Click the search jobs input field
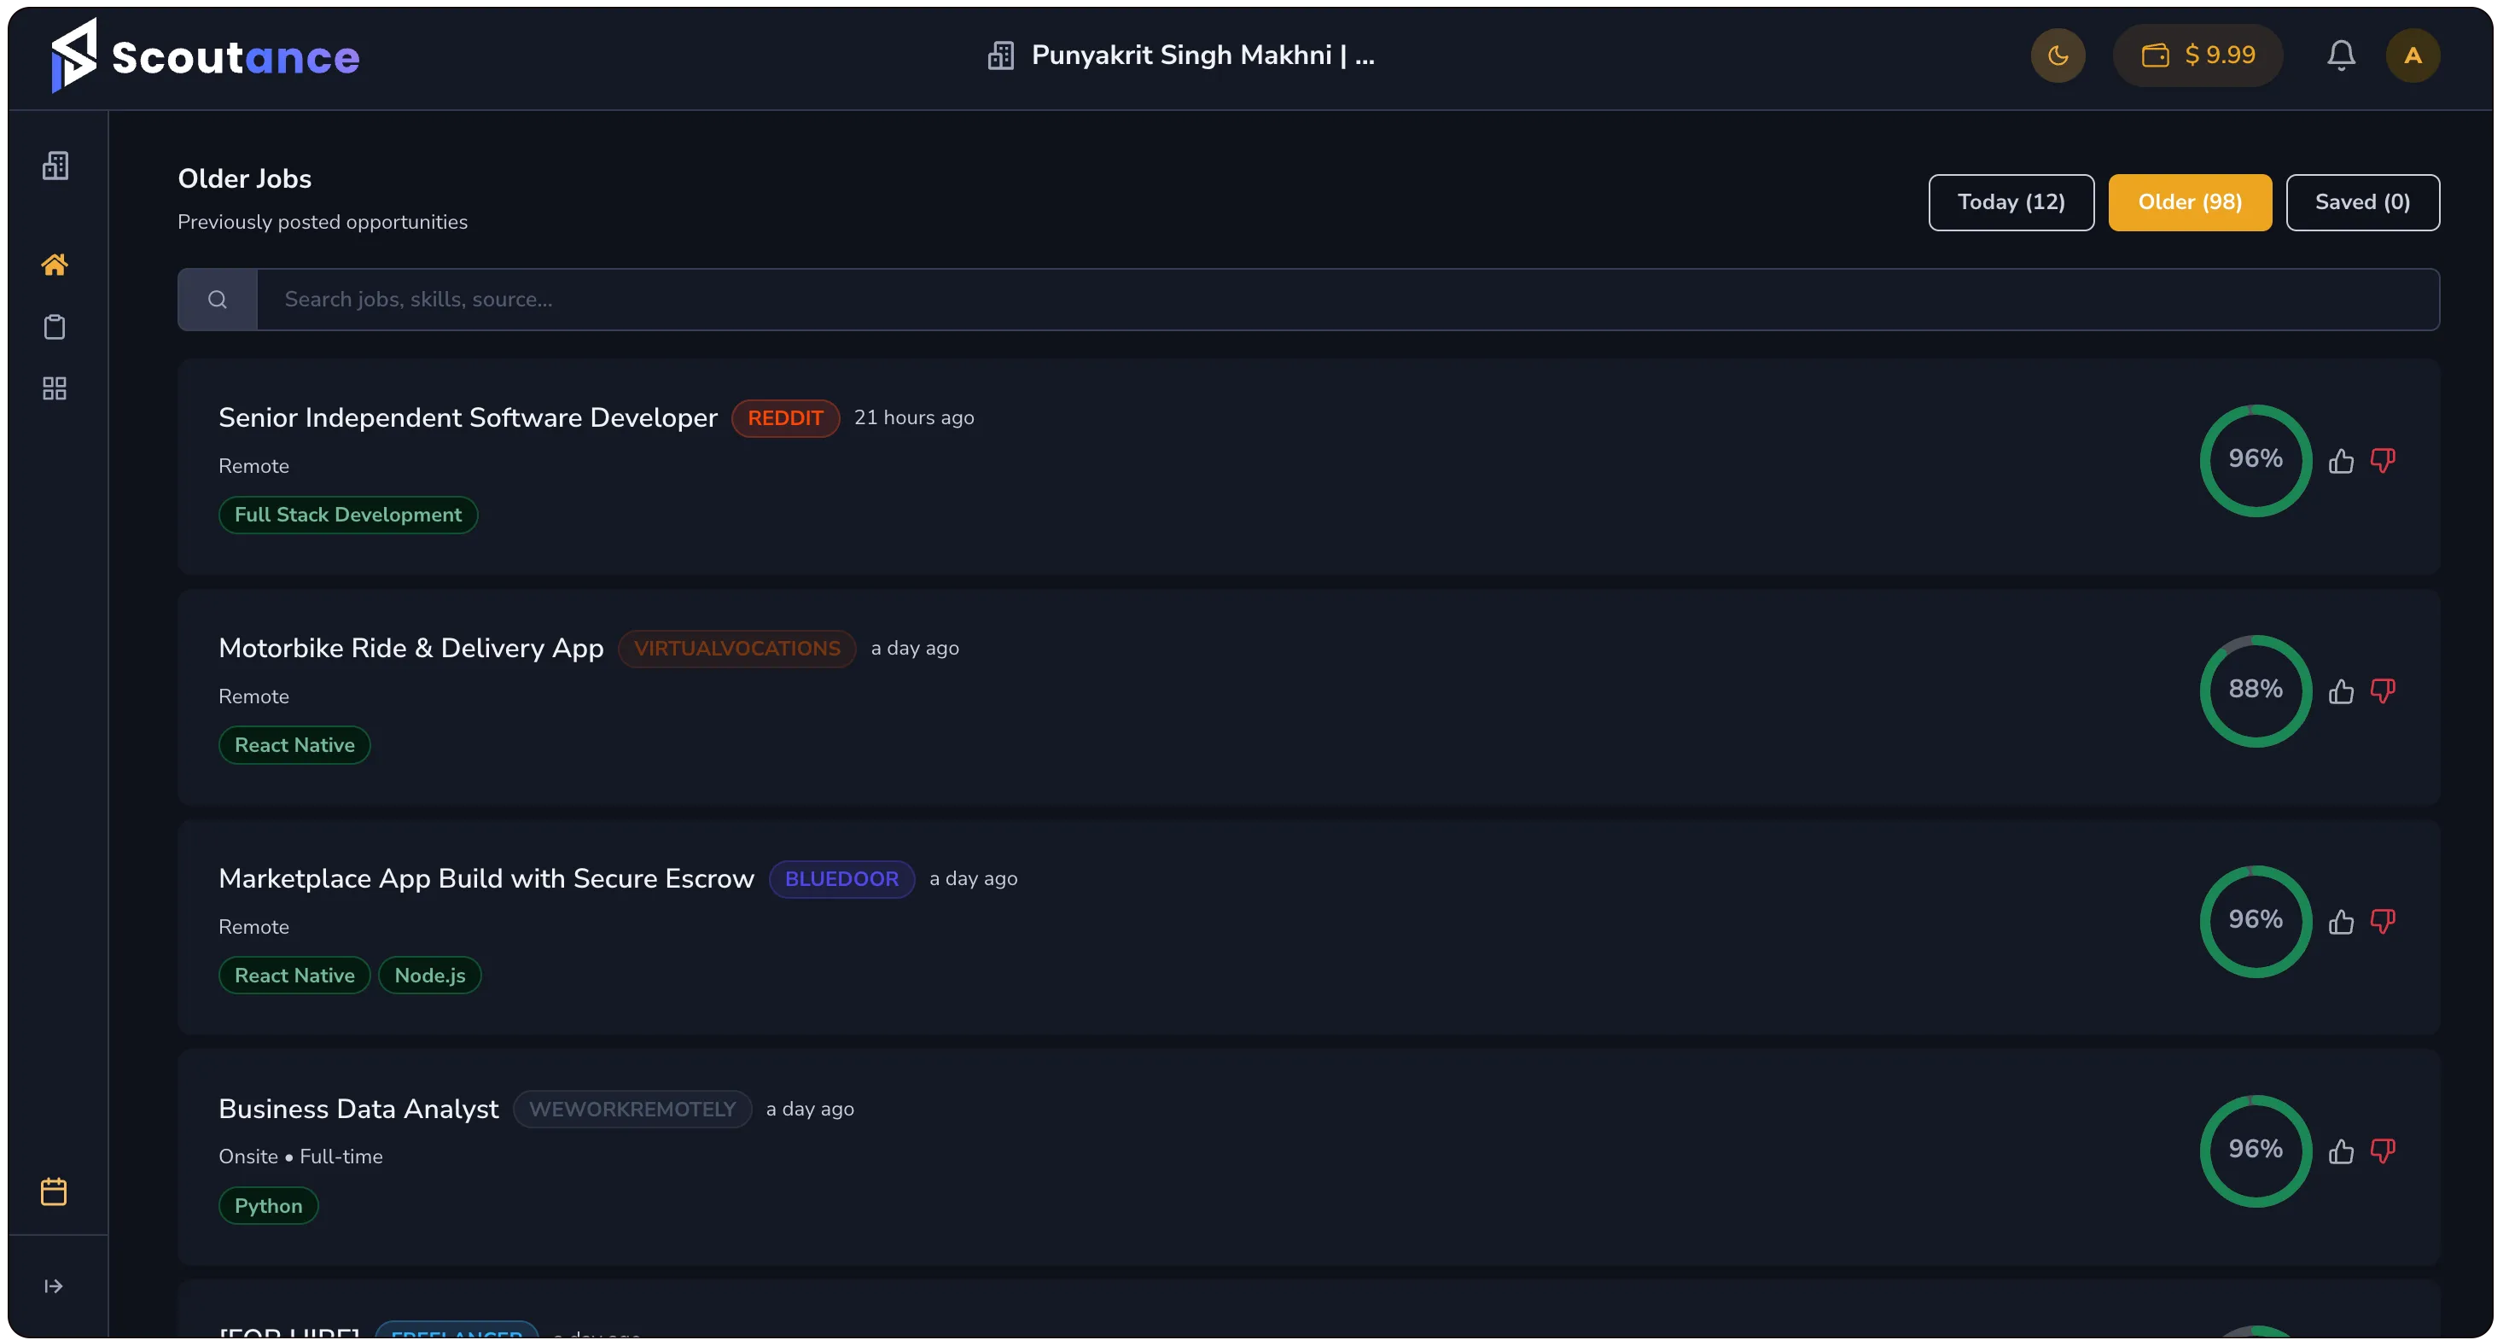2509x1340 pixels. tap(1347, 300)
